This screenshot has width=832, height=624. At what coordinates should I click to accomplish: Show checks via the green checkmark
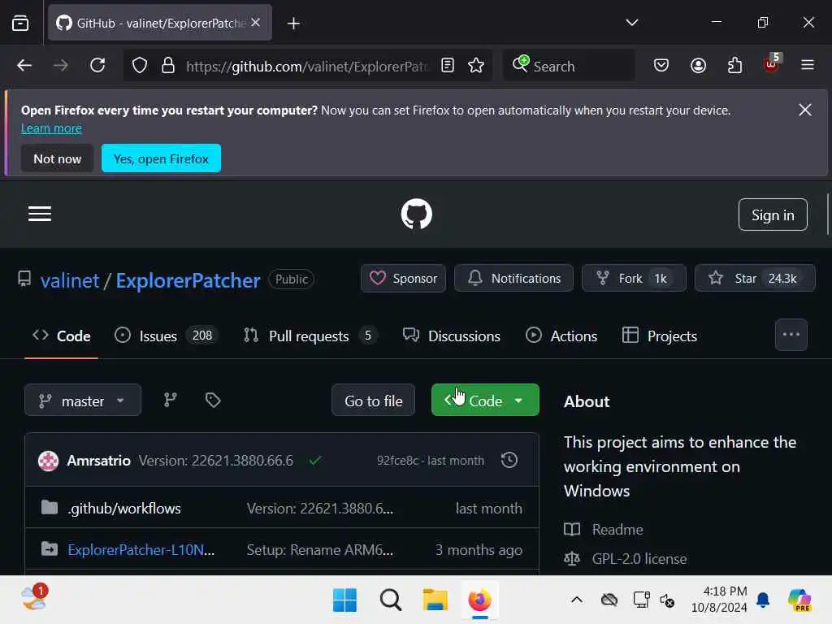pyautogui.click(x=315, y=461)
